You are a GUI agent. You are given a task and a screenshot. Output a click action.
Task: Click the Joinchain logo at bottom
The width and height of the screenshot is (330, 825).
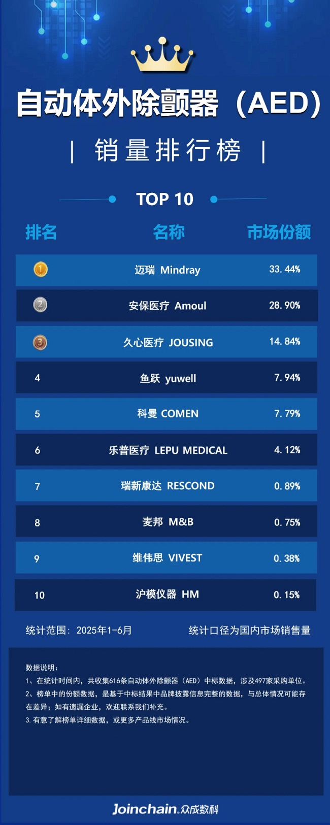pos(165,809)
